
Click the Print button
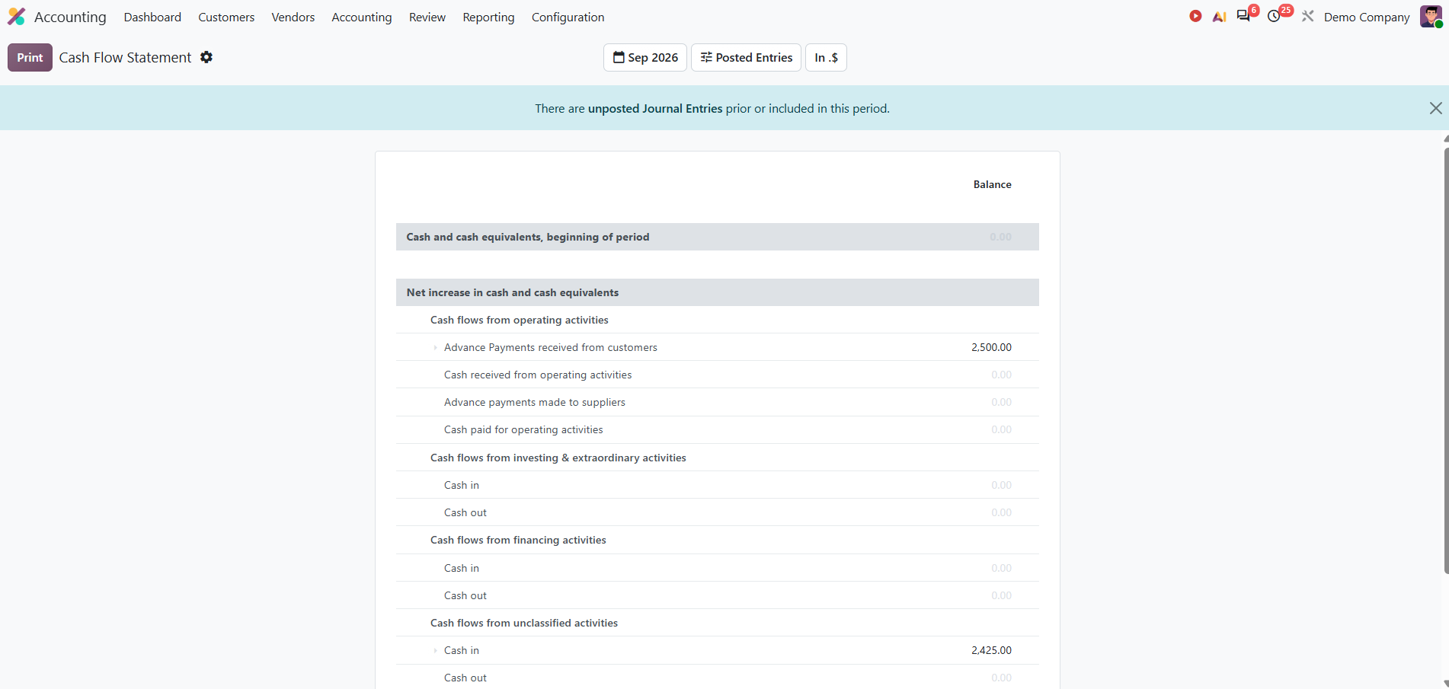pyautogui.click(x=30, y=58)
